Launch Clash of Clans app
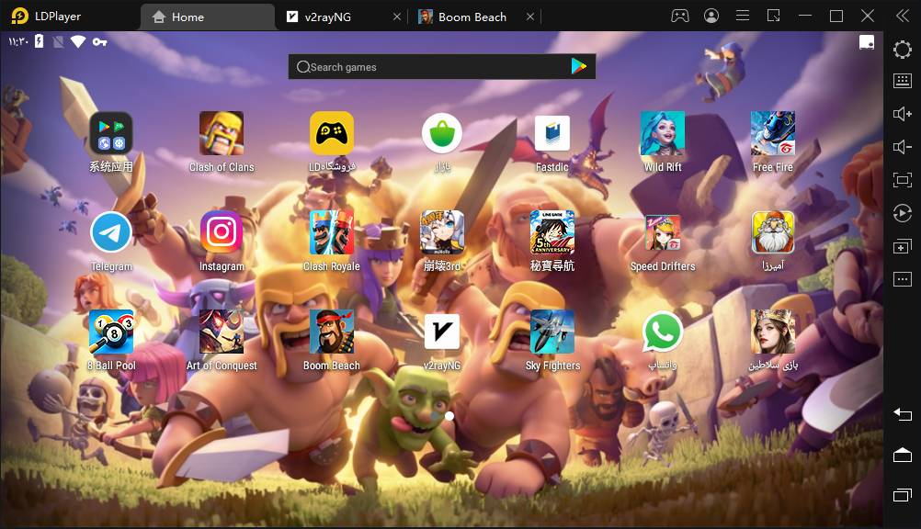921x529 pixels. click(222, 133)
